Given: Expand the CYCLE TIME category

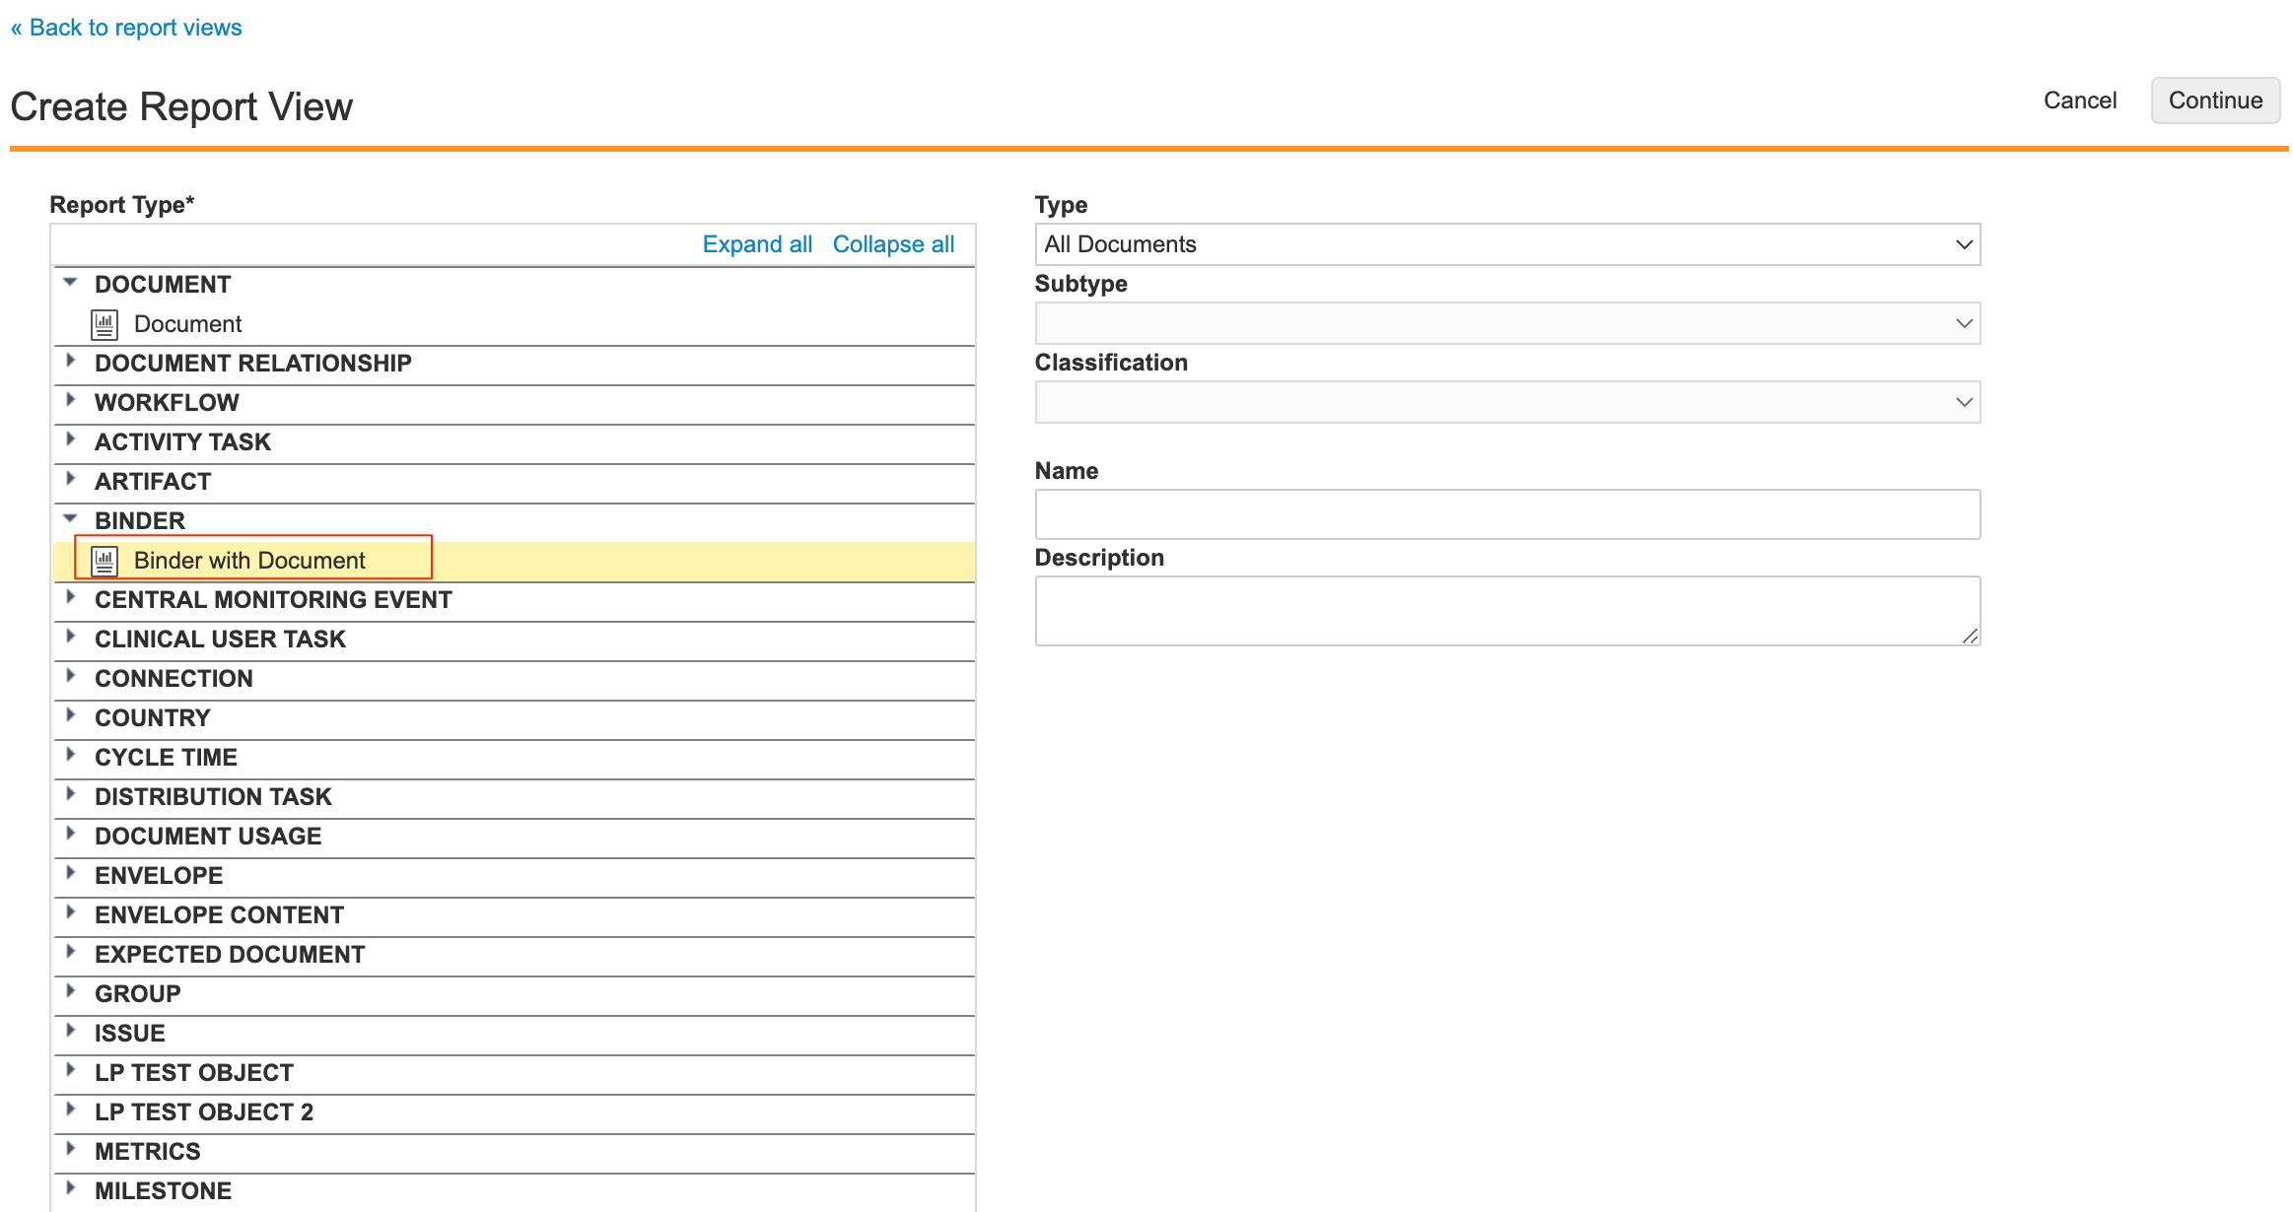Looking at the screenshot, I should coord(70,756).
